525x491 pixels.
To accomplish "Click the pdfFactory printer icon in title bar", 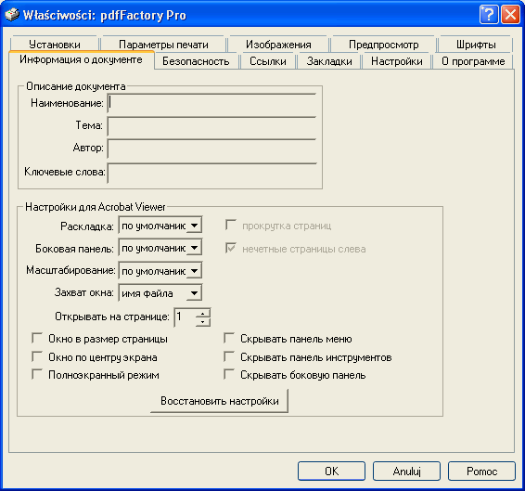I will [12, 15].
